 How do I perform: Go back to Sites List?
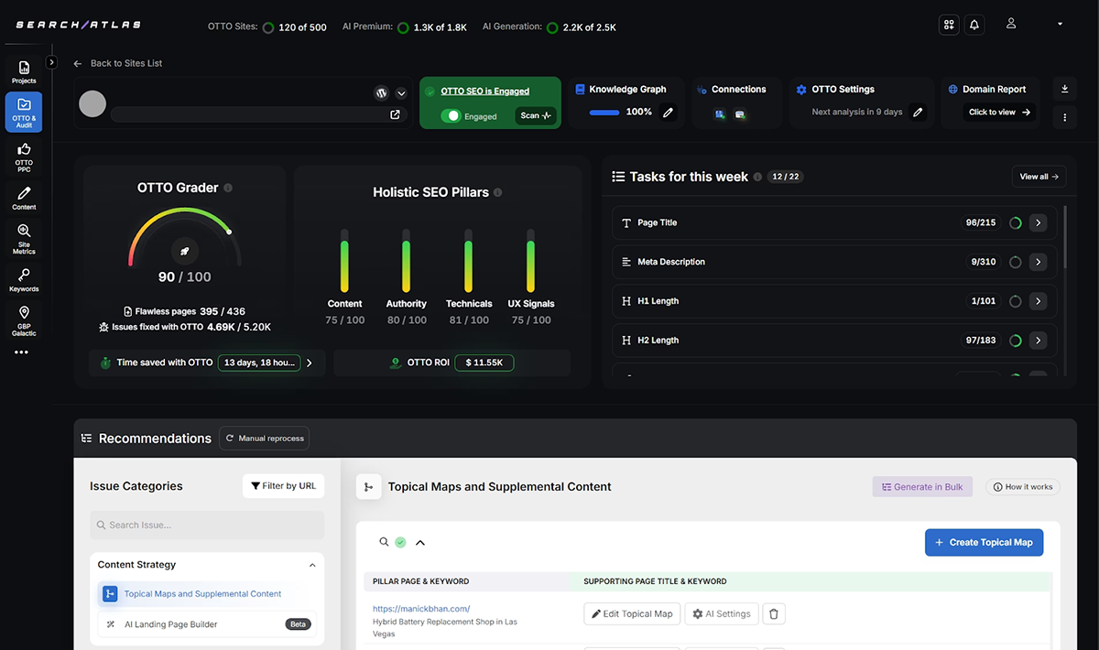click(x=117, y=63)
